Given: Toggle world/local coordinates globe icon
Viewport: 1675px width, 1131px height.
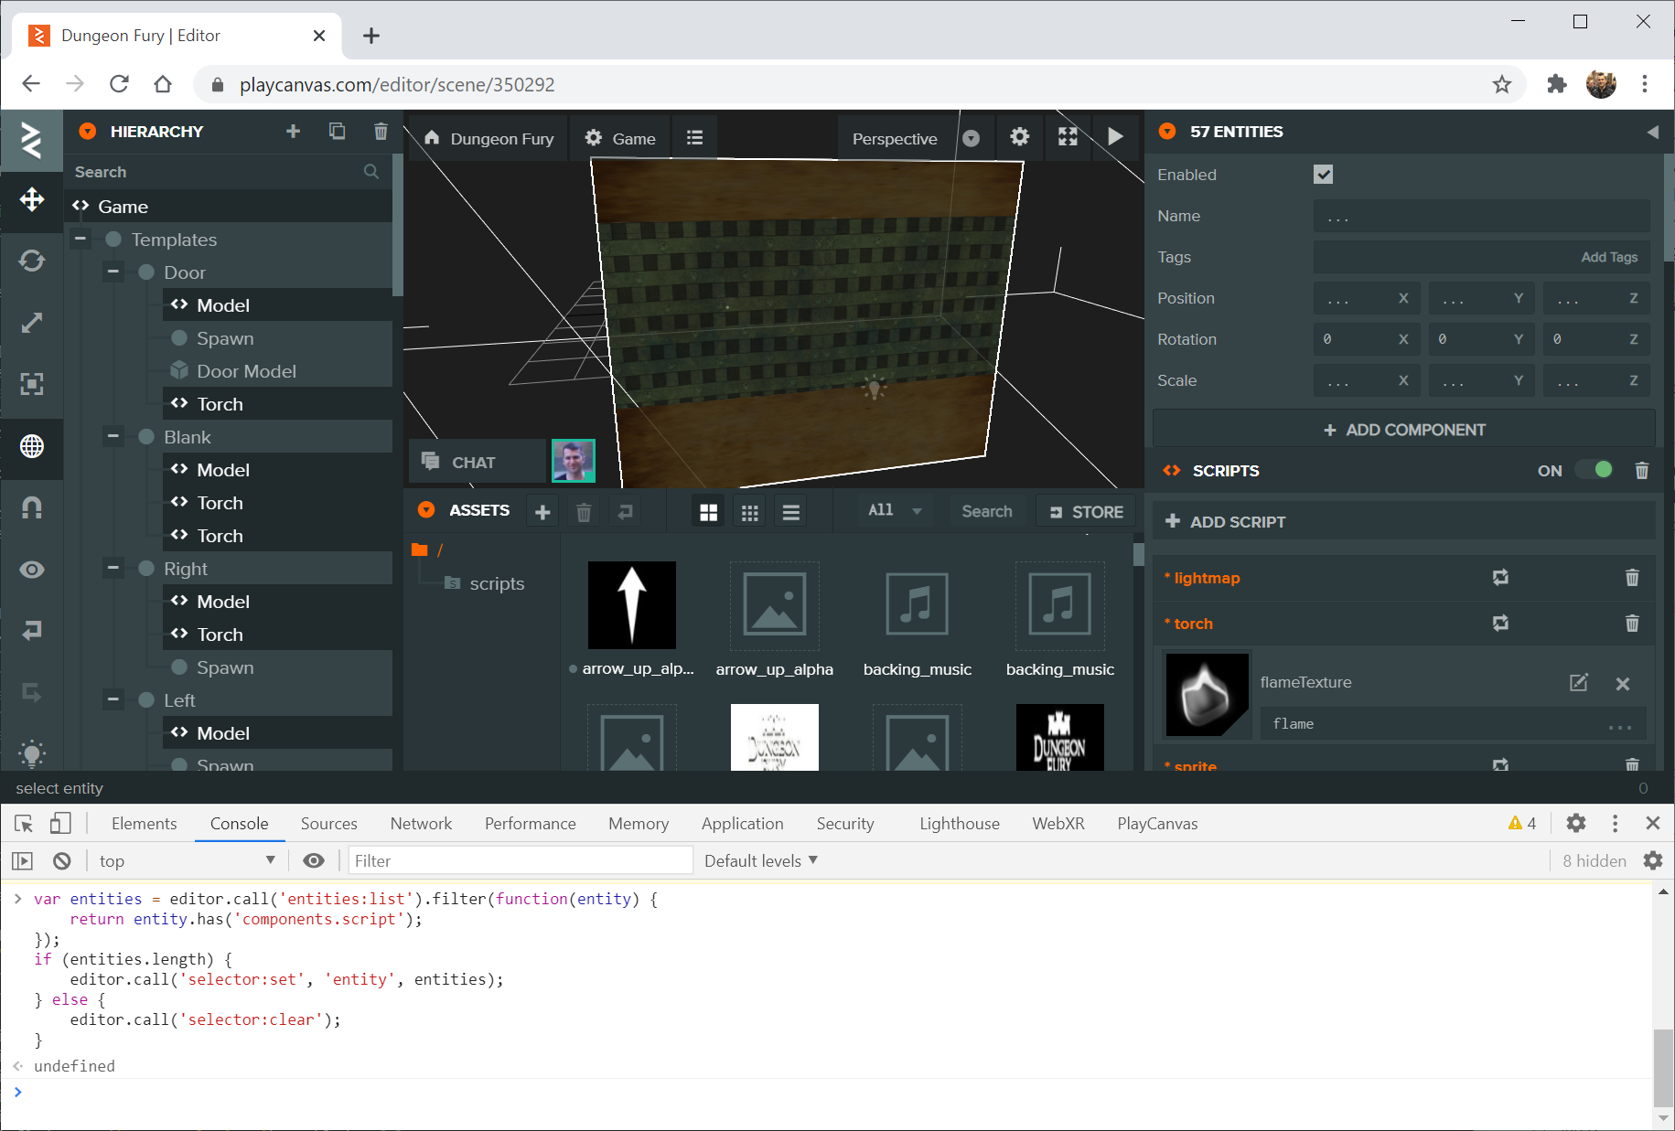Looking at the screenshot, I should click(32, 446).
